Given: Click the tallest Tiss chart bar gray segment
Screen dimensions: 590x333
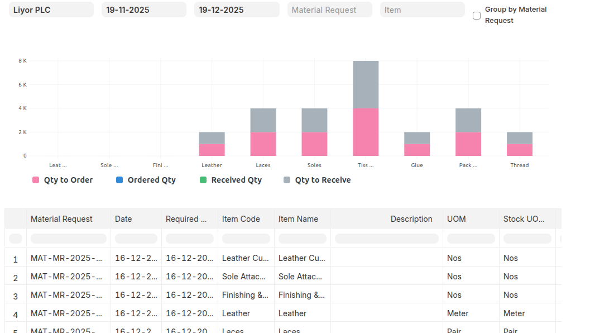Looking at the screenshot, I should click(x=366, y=84).
